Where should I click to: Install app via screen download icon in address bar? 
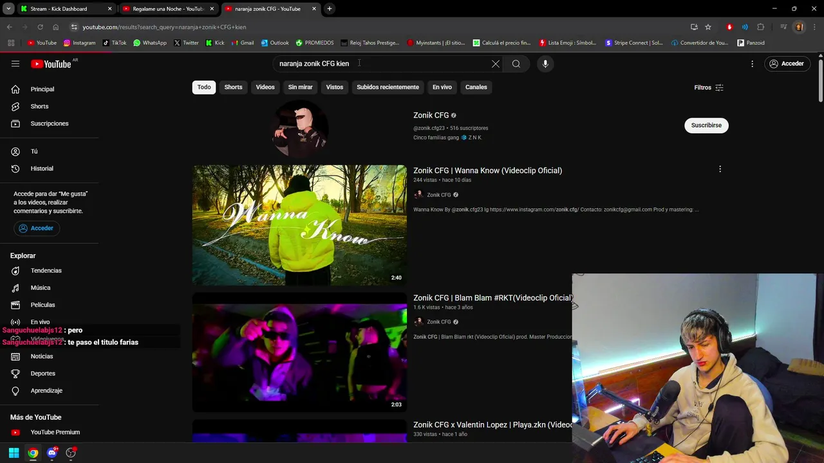pyautogui.click(x=694, y=27)
